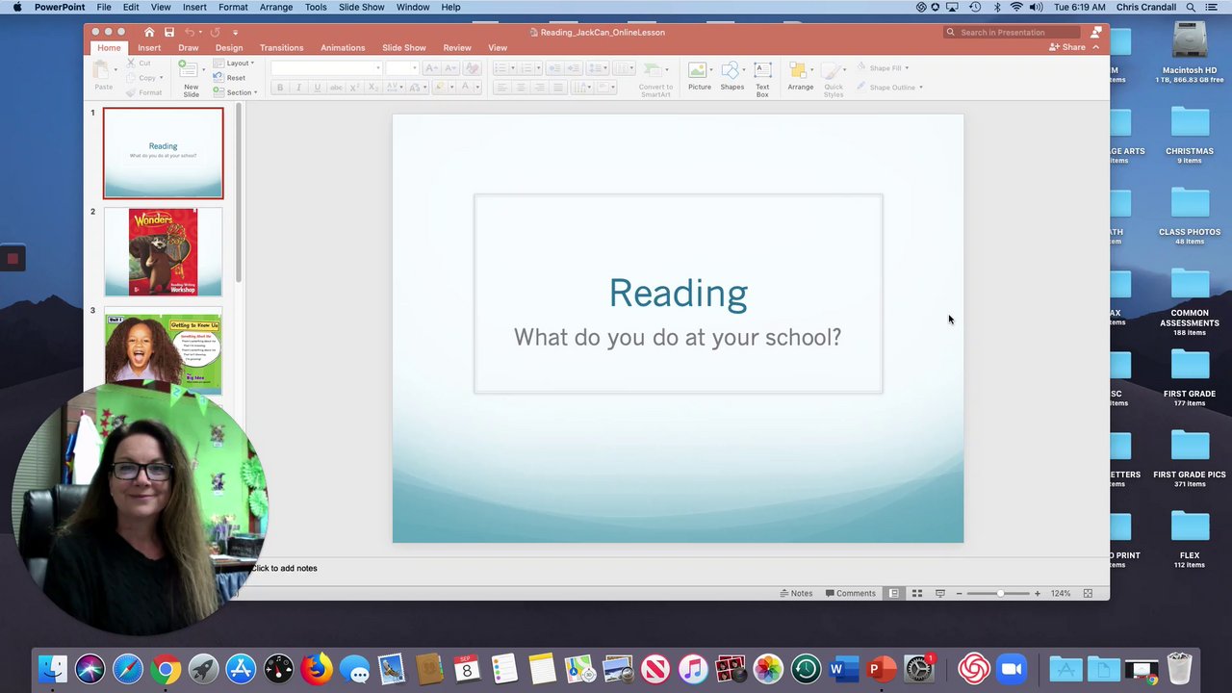Adjust the zoom slider handle
The height and width of the screenshot is (693, 1232).
click(1001, 593)
